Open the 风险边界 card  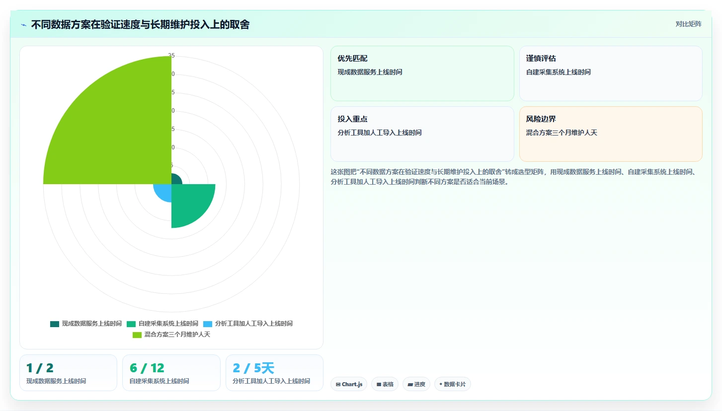click(x=611, y=134)
